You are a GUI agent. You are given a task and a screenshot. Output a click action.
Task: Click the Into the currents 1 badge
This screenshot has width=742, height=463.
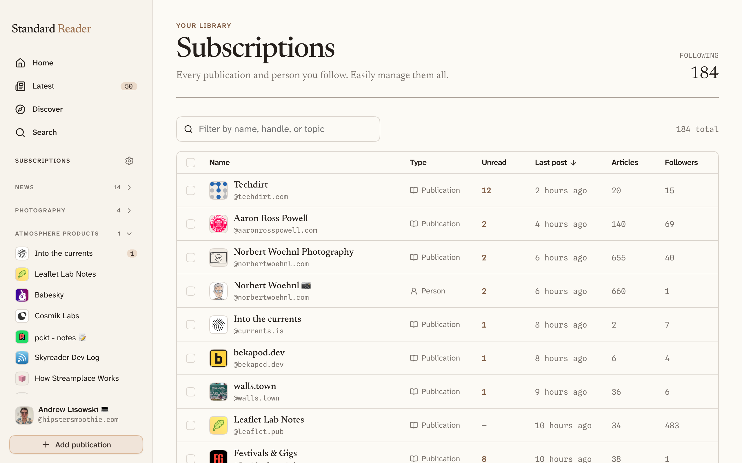tap(132, 253)
